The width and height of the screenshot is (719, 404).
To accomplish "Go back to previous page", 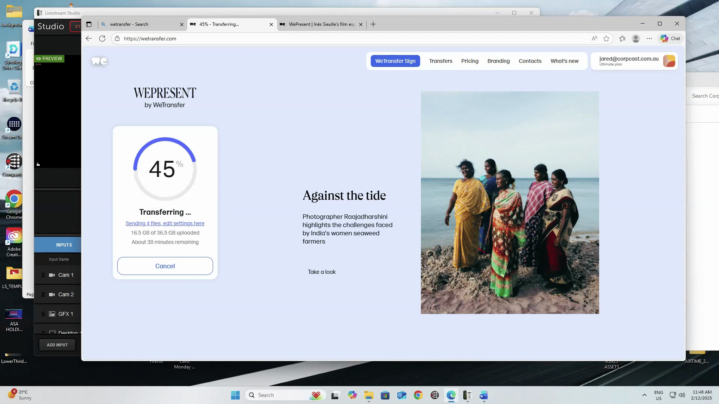I will click(x=89, y=39).
